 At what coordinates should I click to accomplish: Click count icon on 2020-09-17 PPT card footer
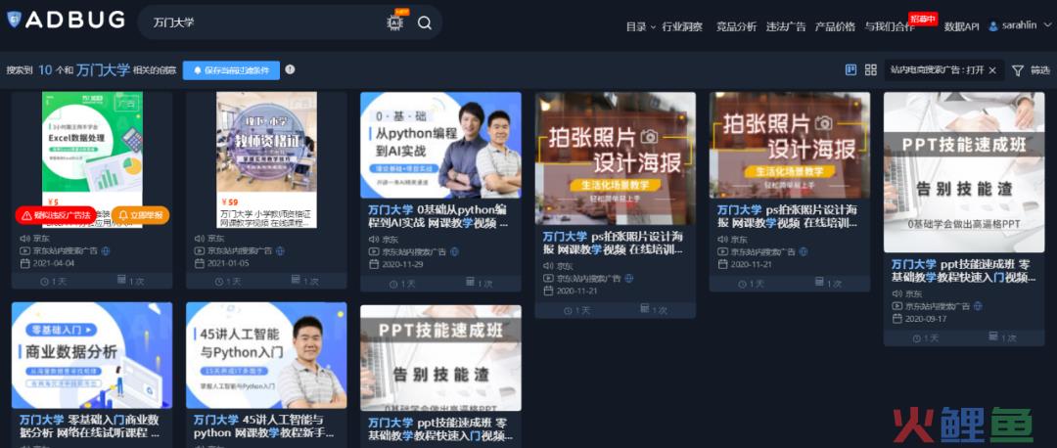pyautogui.click(x=993, y=336)
